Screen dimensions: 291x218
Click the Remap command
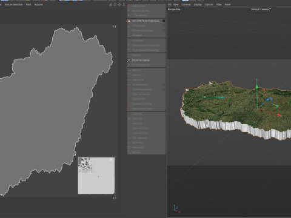click(x=146, y=152)
